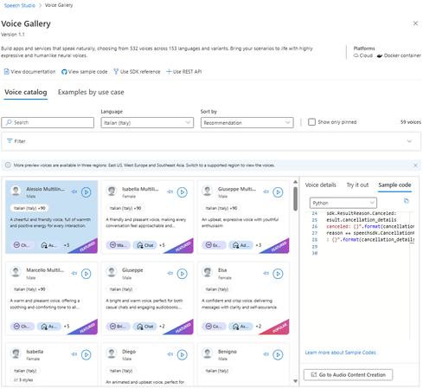Open the Voice details tab
423x389 pixels.
[x=321, y=185]
